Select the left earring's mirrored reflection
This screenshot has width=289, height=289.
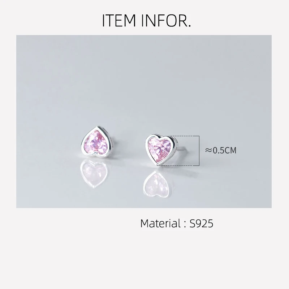coord(94,173)
